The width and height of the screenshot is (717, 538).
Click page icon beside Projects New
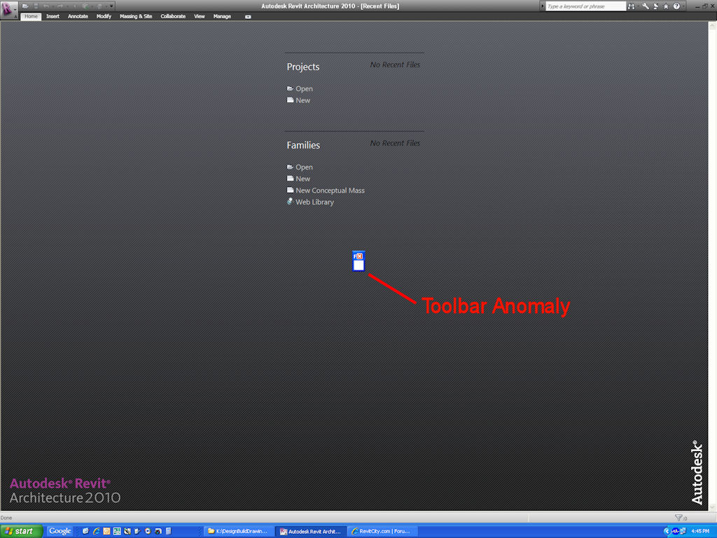(290, 99)
